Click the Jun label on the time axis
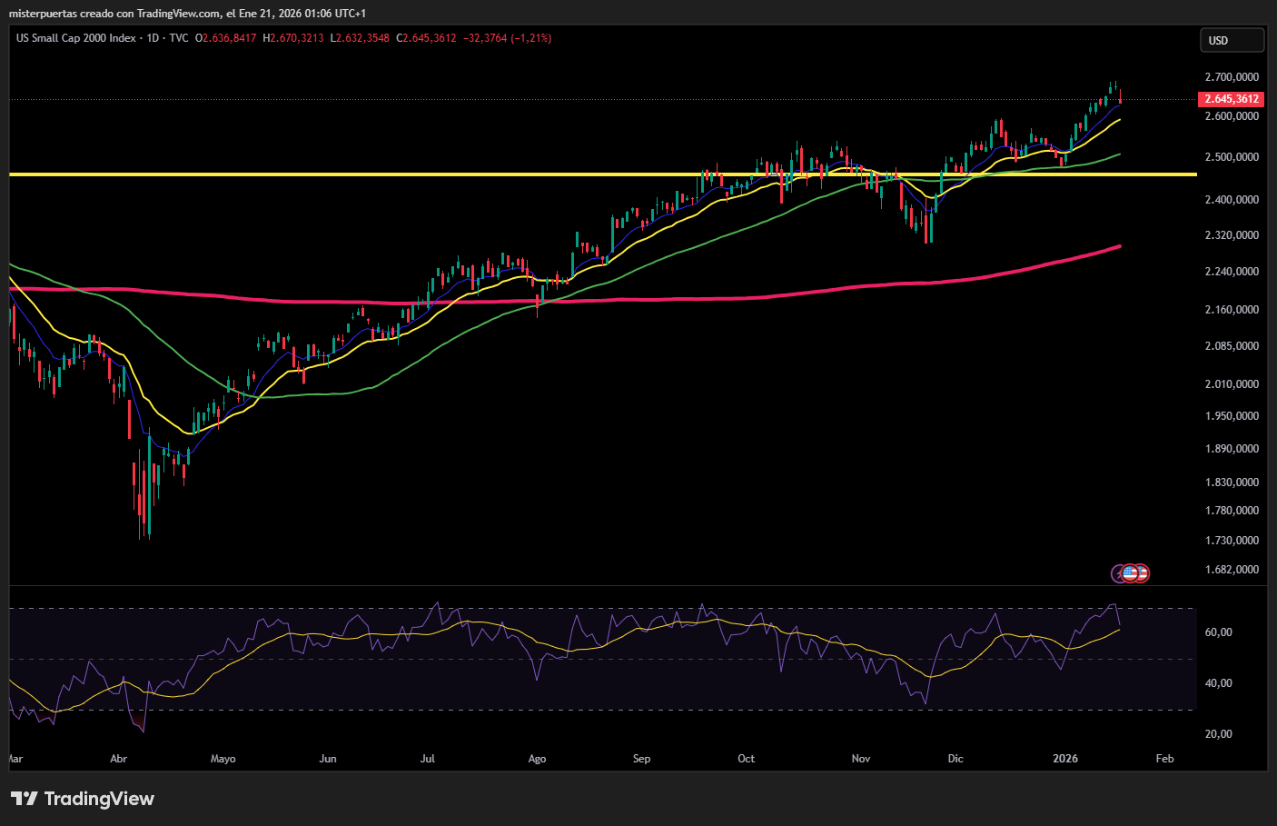1277x826 pixels. (x=328, y=759)
